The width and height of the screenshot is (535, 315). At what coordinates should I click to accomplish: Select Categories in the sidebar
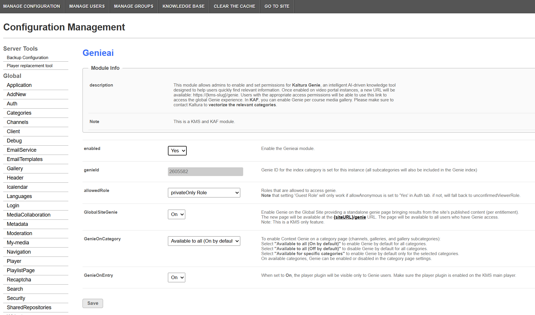point(19,113)
